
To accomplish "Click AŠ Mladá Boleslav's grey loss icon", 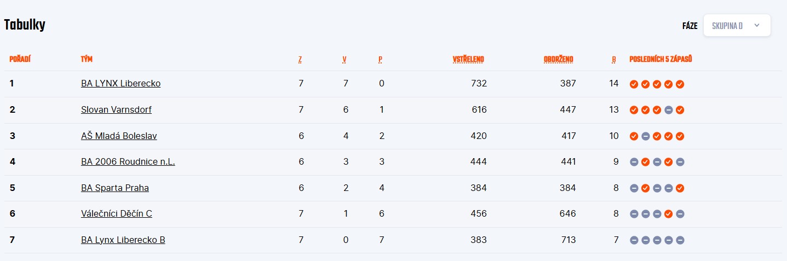I will 645,136.
